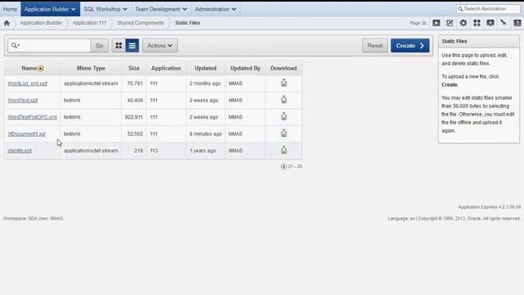Open the XfDocument1.xsl file link

26,134
